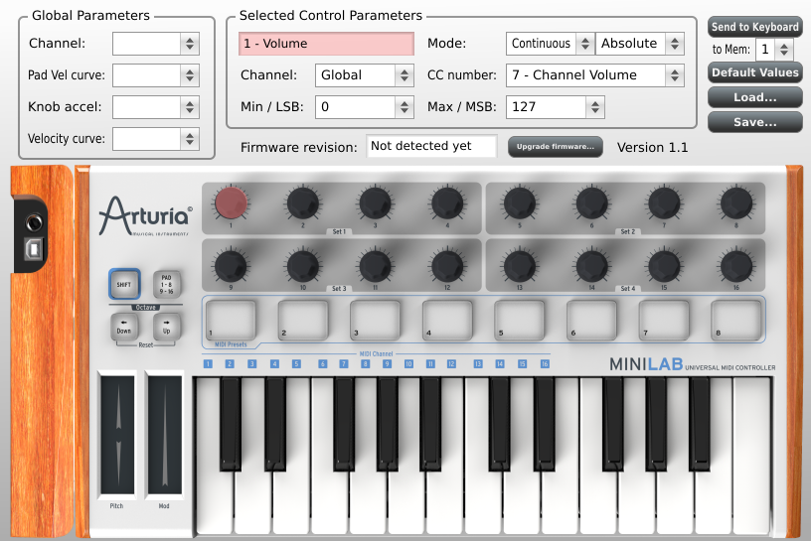Click the Octave Up button
Viewport: 811px width, 541px height.
coord(167,327)
